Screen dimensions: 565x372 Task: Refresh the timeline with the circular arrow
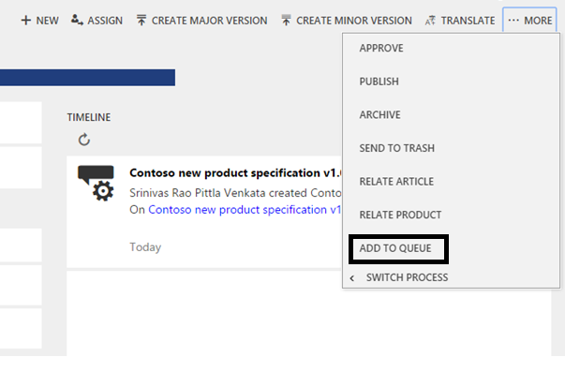[x=84, y=140]
